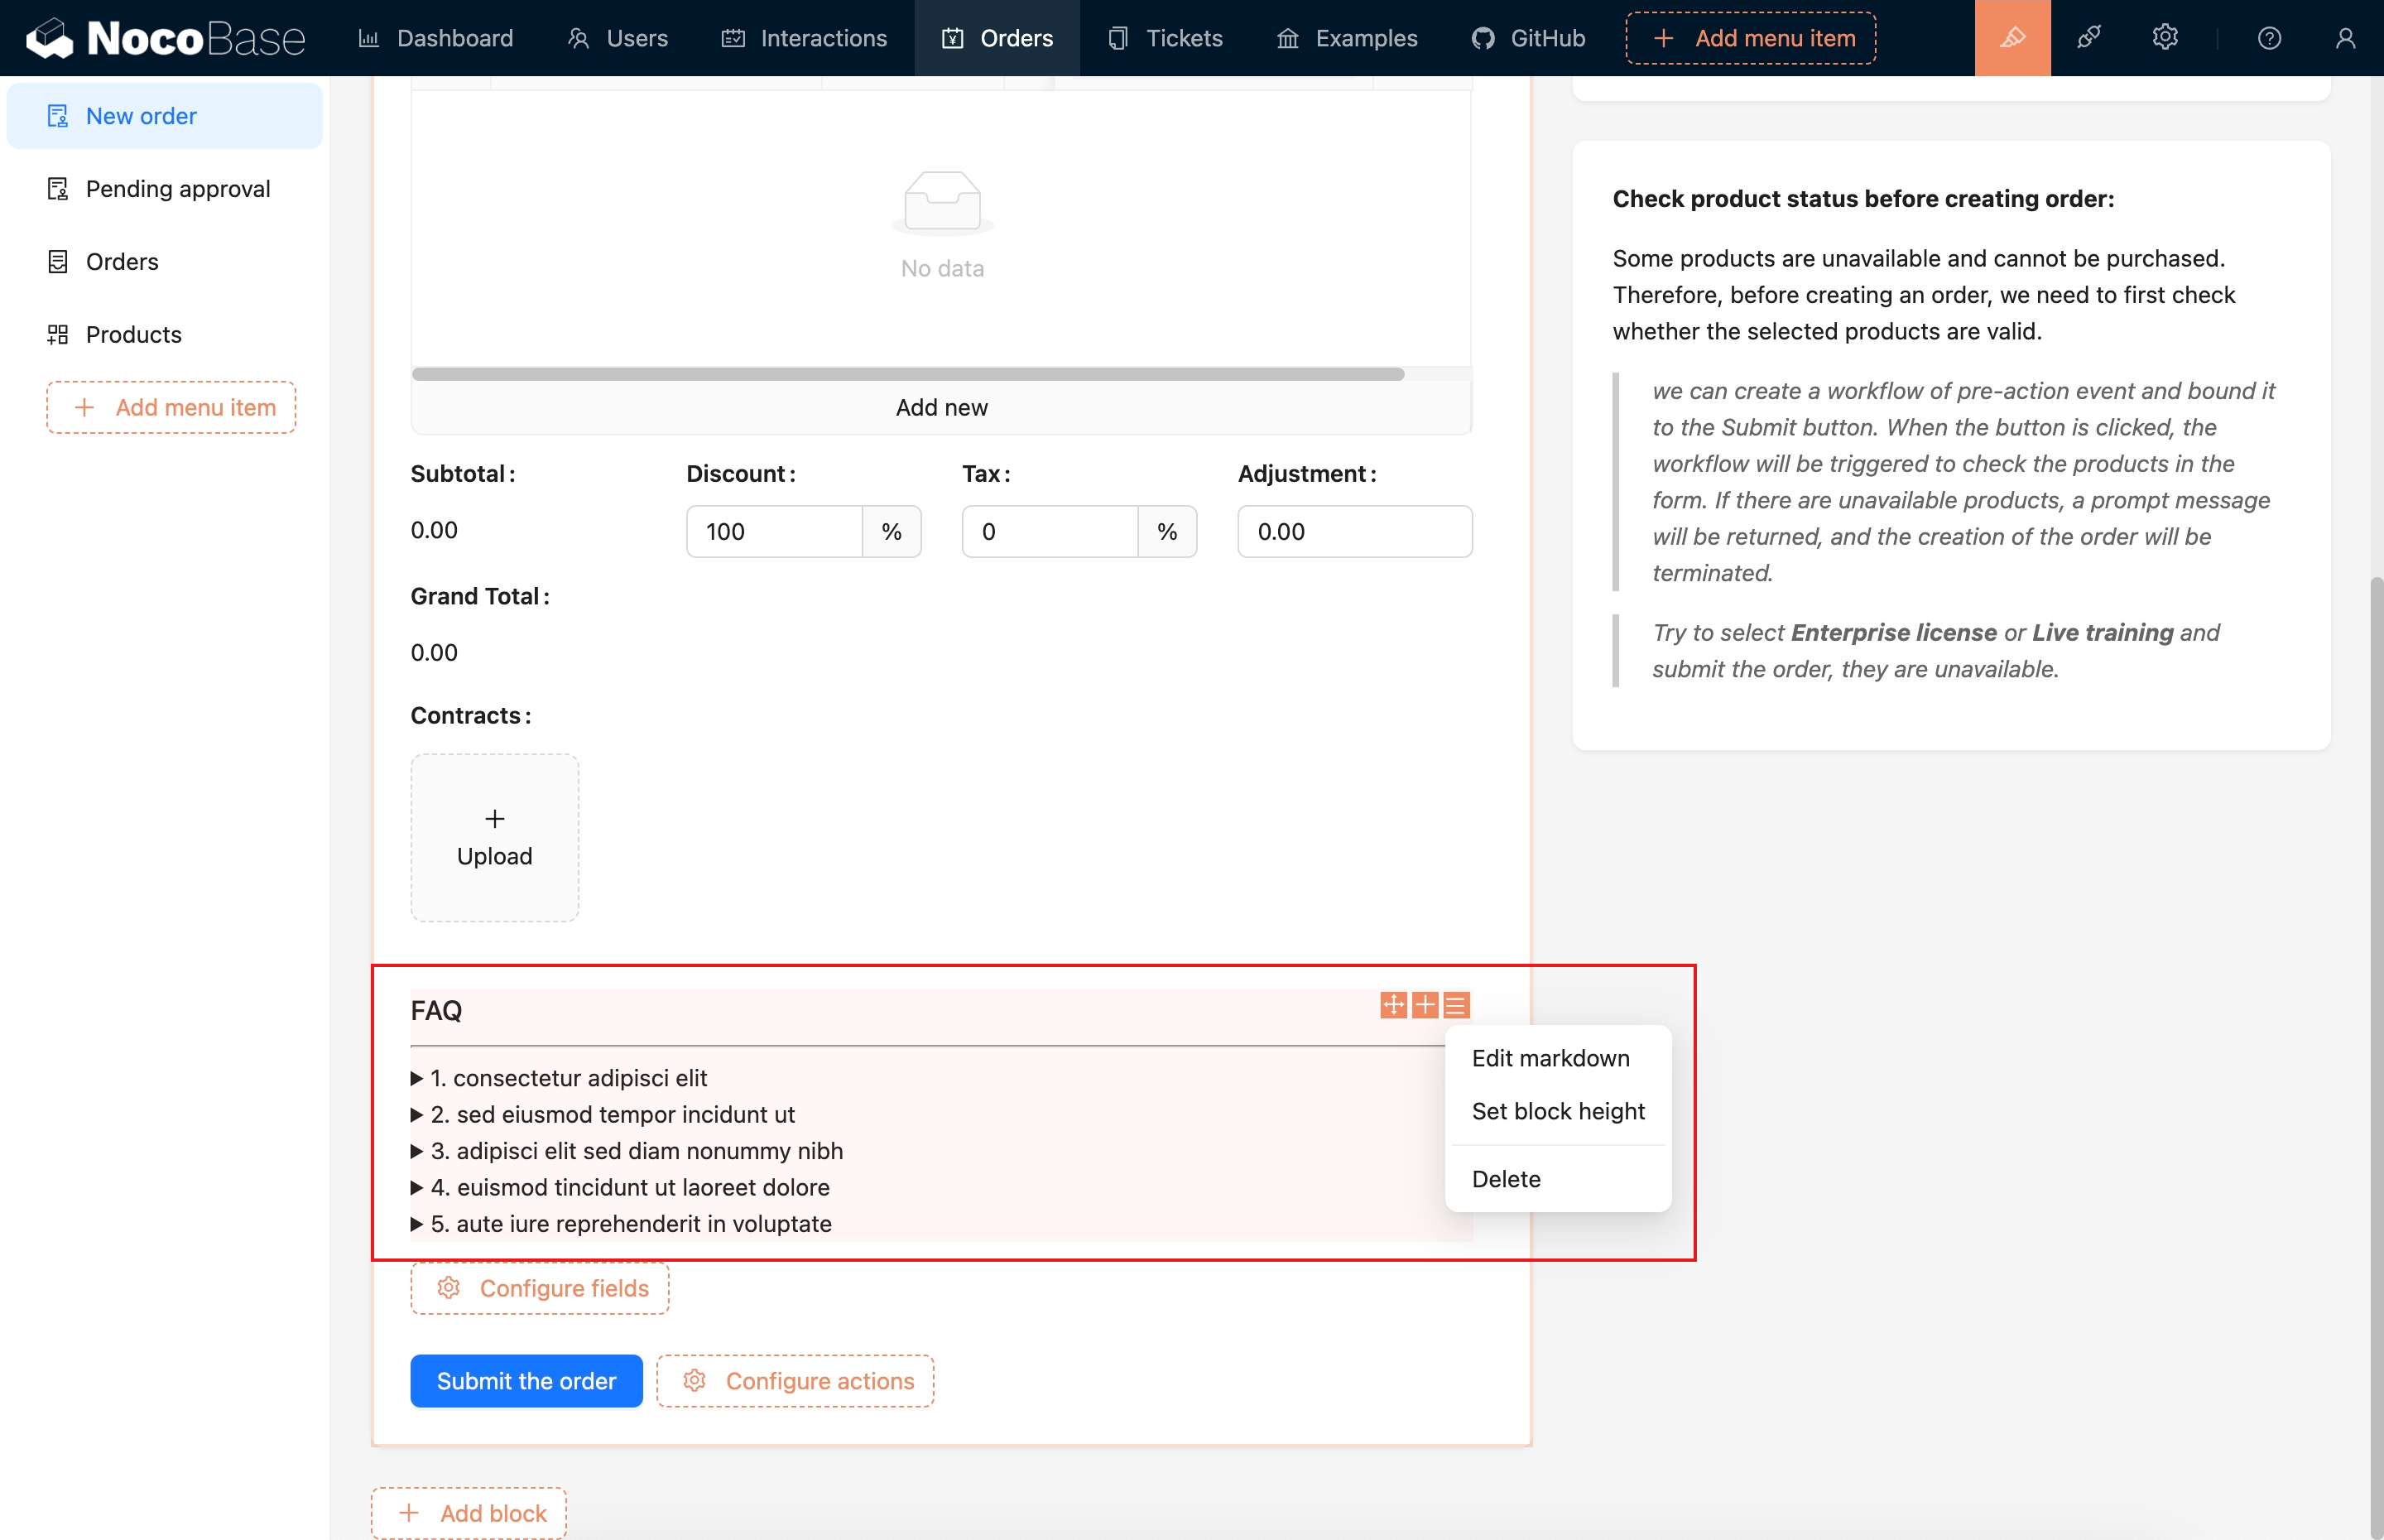Click the FAQ block drag handle icon
Screen dimensions: 2384x1540
pos(1392,1005)
